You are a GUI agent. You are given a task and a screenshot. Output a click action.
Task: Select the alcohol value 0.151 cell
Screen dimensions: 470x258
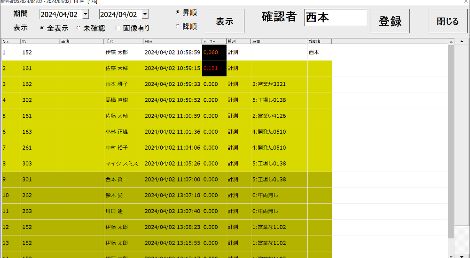click(x=214, y=68)
